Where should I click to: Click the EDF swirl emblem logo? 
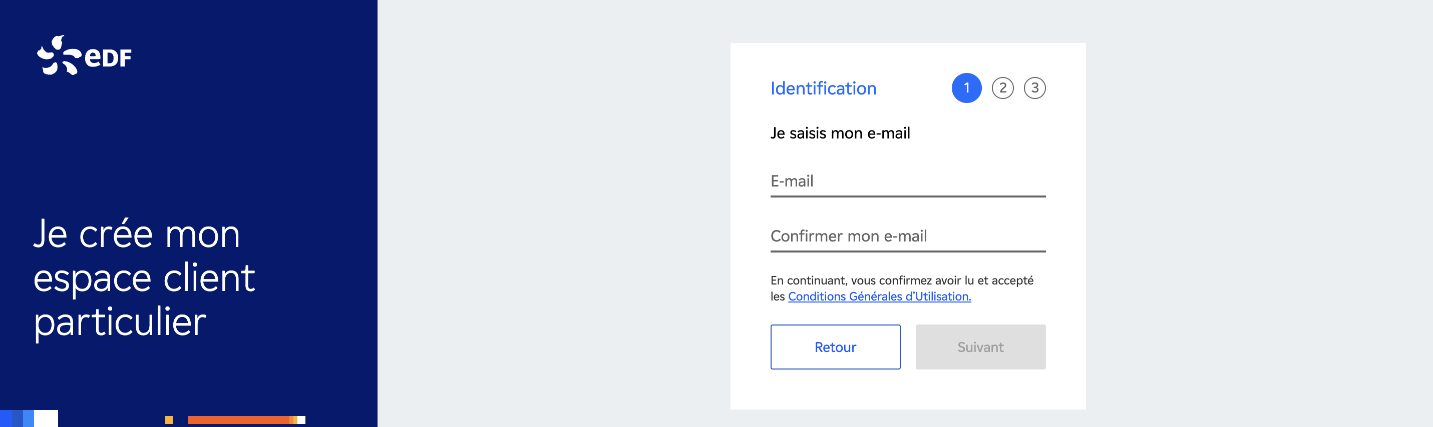tap(58, 55)
